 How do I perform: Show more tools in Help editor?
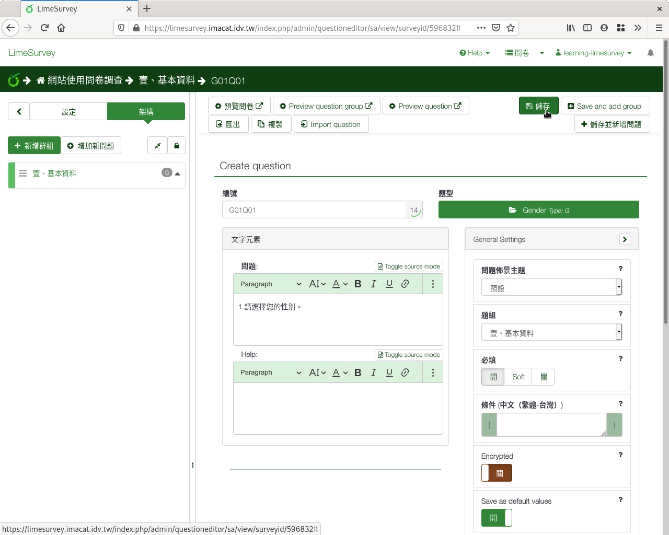(x=433, y=373)
